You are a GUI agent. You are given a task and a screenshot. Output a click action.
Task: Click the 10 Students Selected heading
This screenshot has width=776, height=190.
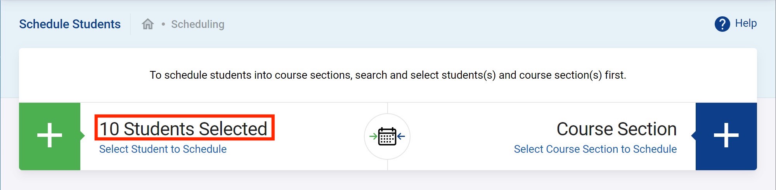(x=184, y=129)
